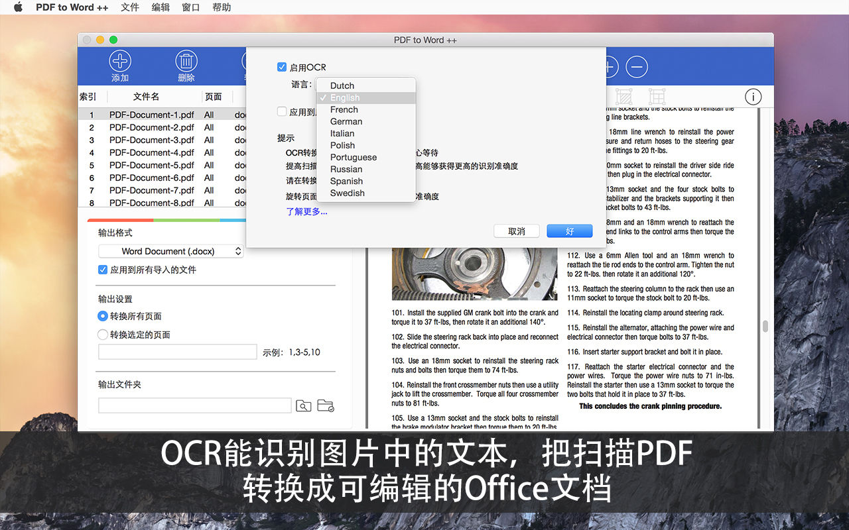
Task: Click the 文件名 column header
Action: click(x=146, y=97)
